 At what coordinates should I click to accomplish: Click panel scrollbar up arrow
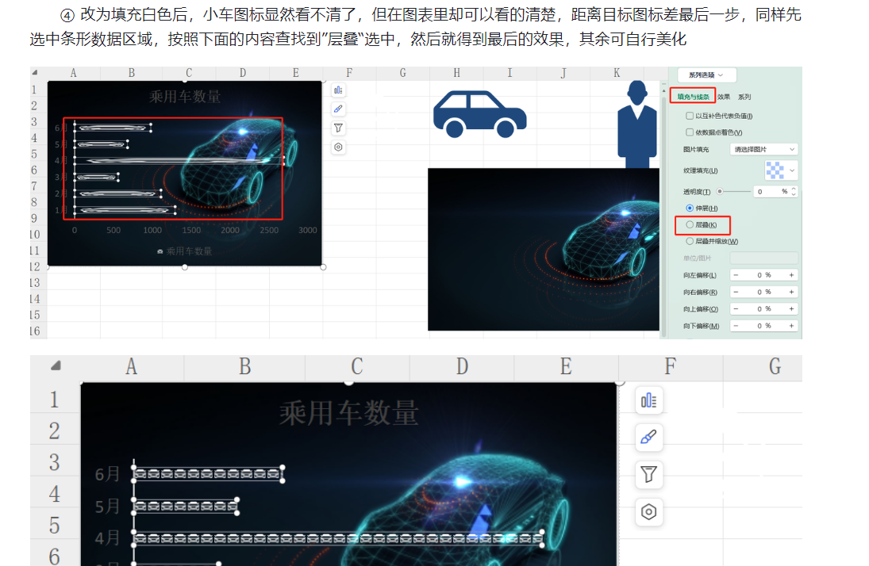pyautogui.click(x=664, y=90)
